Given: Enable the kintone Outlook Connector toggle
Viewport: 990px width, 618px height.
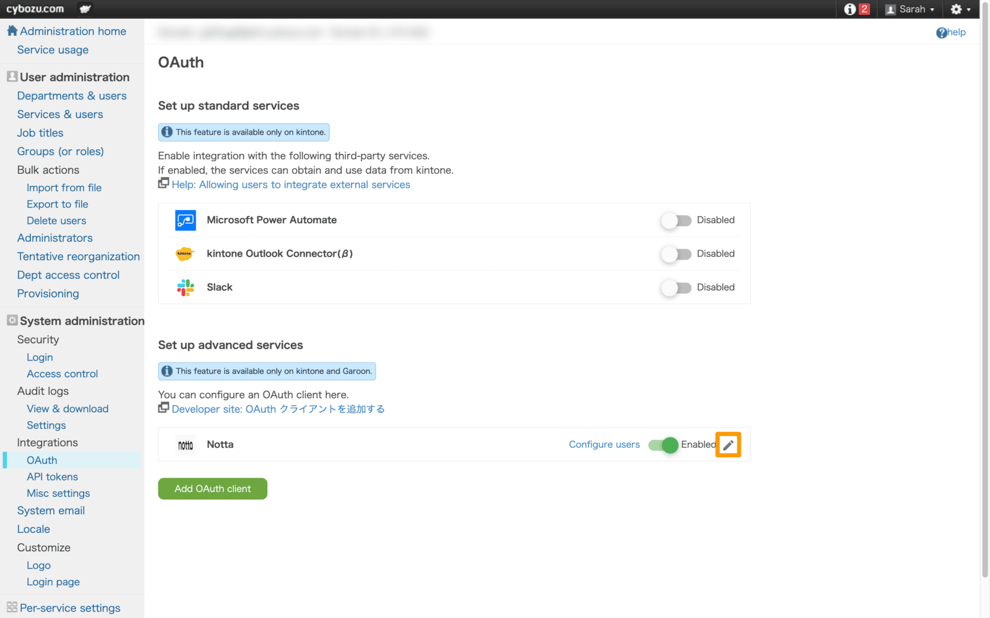Looking at the screenshot, I should coord(676,254).
